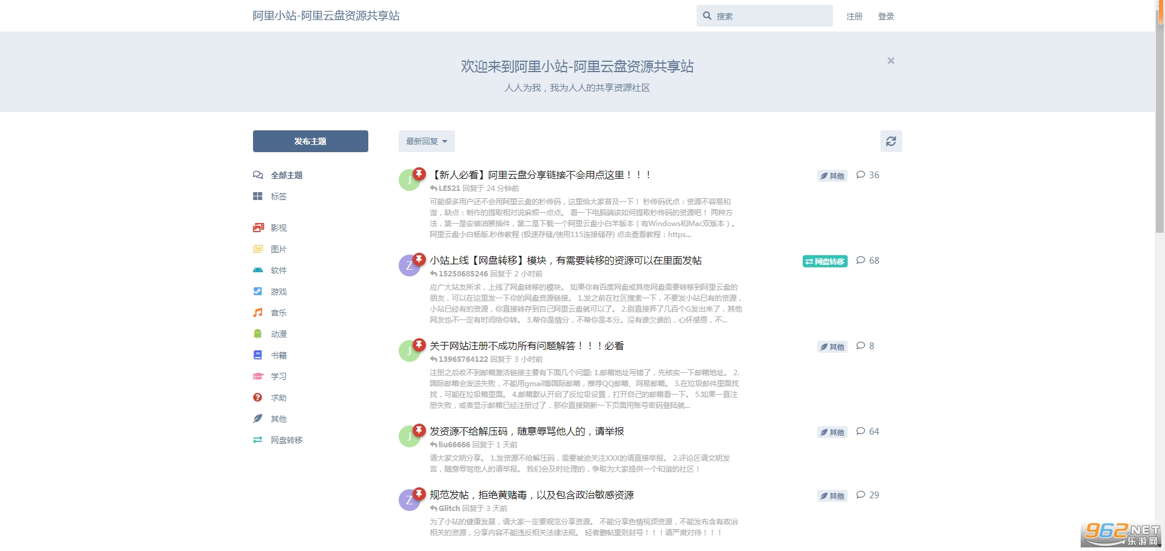Open the 书籍 book icon
This screenshot has height=551, width=1165.
258,355
